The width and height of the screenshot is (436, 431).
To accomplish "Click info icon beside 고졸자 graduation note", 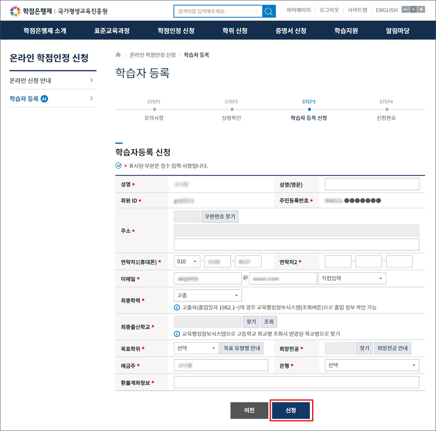I will coord(177,308).
